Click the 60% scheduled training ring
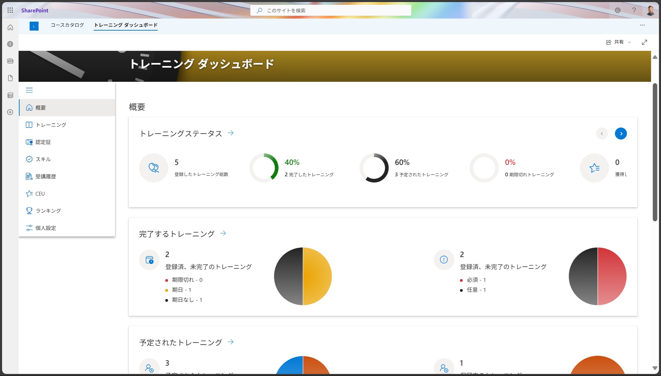Viewport: 661px width, 376px height. point(374,168)
